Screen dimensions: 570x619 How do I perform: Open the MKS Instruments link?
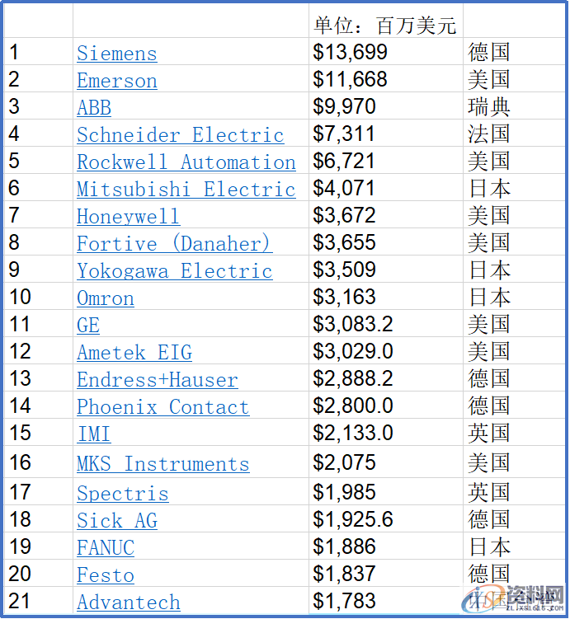(163, 464)
